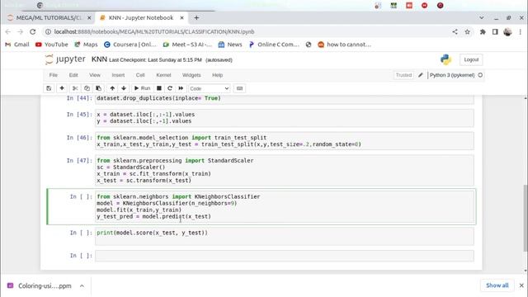Reload the current page

(33, 31)
